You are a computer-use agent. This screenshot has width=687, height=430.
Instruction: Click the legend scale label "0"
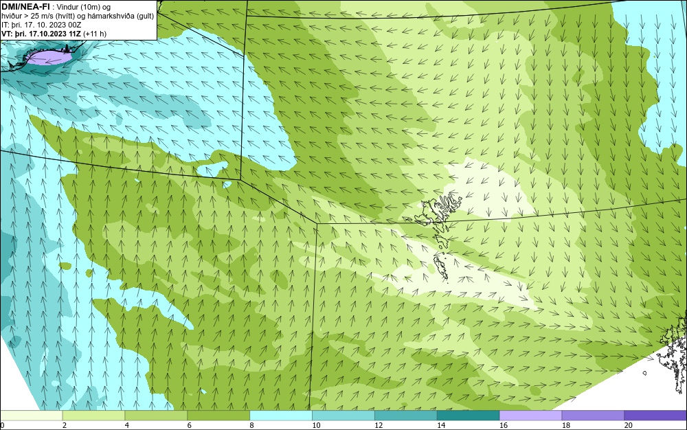pyautogui.click(x=2, y=425)
